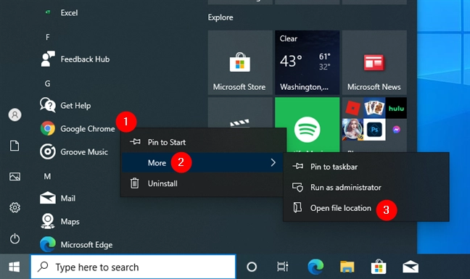
Task: Open File Explorer from taskbar
Action: 347,267
